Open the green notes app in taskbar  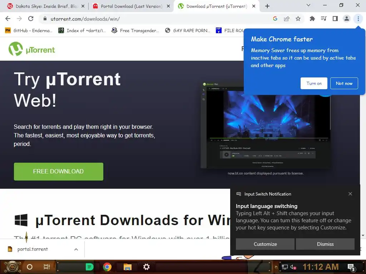(89, 267)
